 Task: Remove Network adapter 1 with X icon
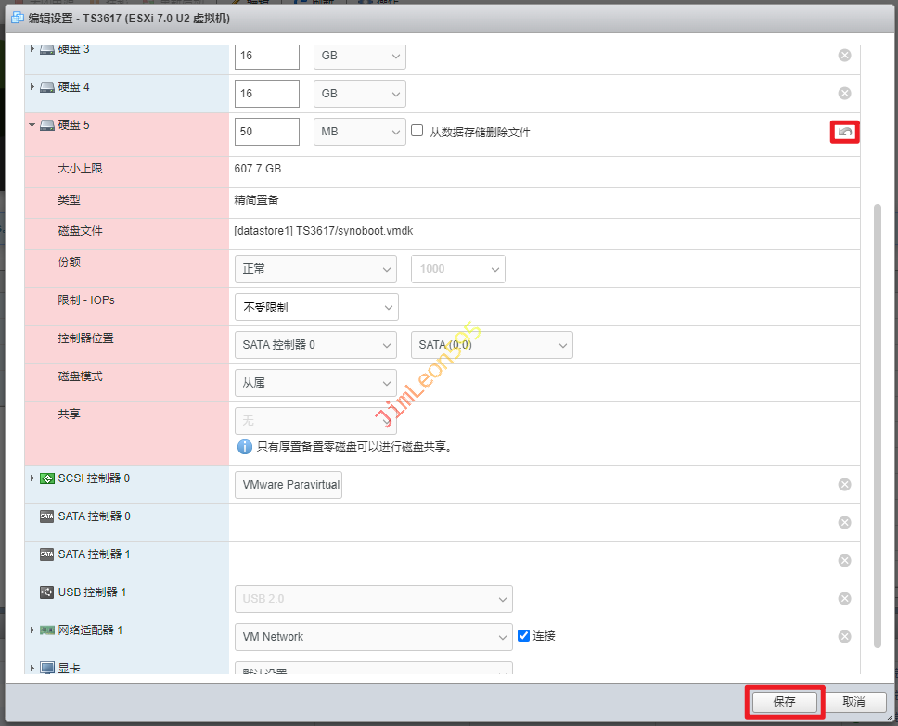[x=844, y=637]
